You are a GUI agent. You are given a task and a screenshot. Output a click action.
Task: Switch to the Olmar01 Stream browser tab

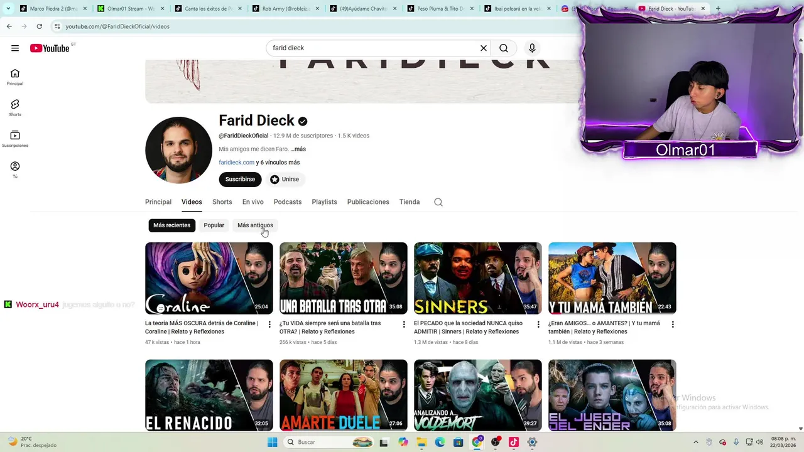[131, 9]
